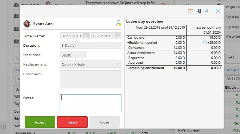Viewport: 240px width, 134px height.
Task: Accept the leave request
Action: tap(40, 122)
